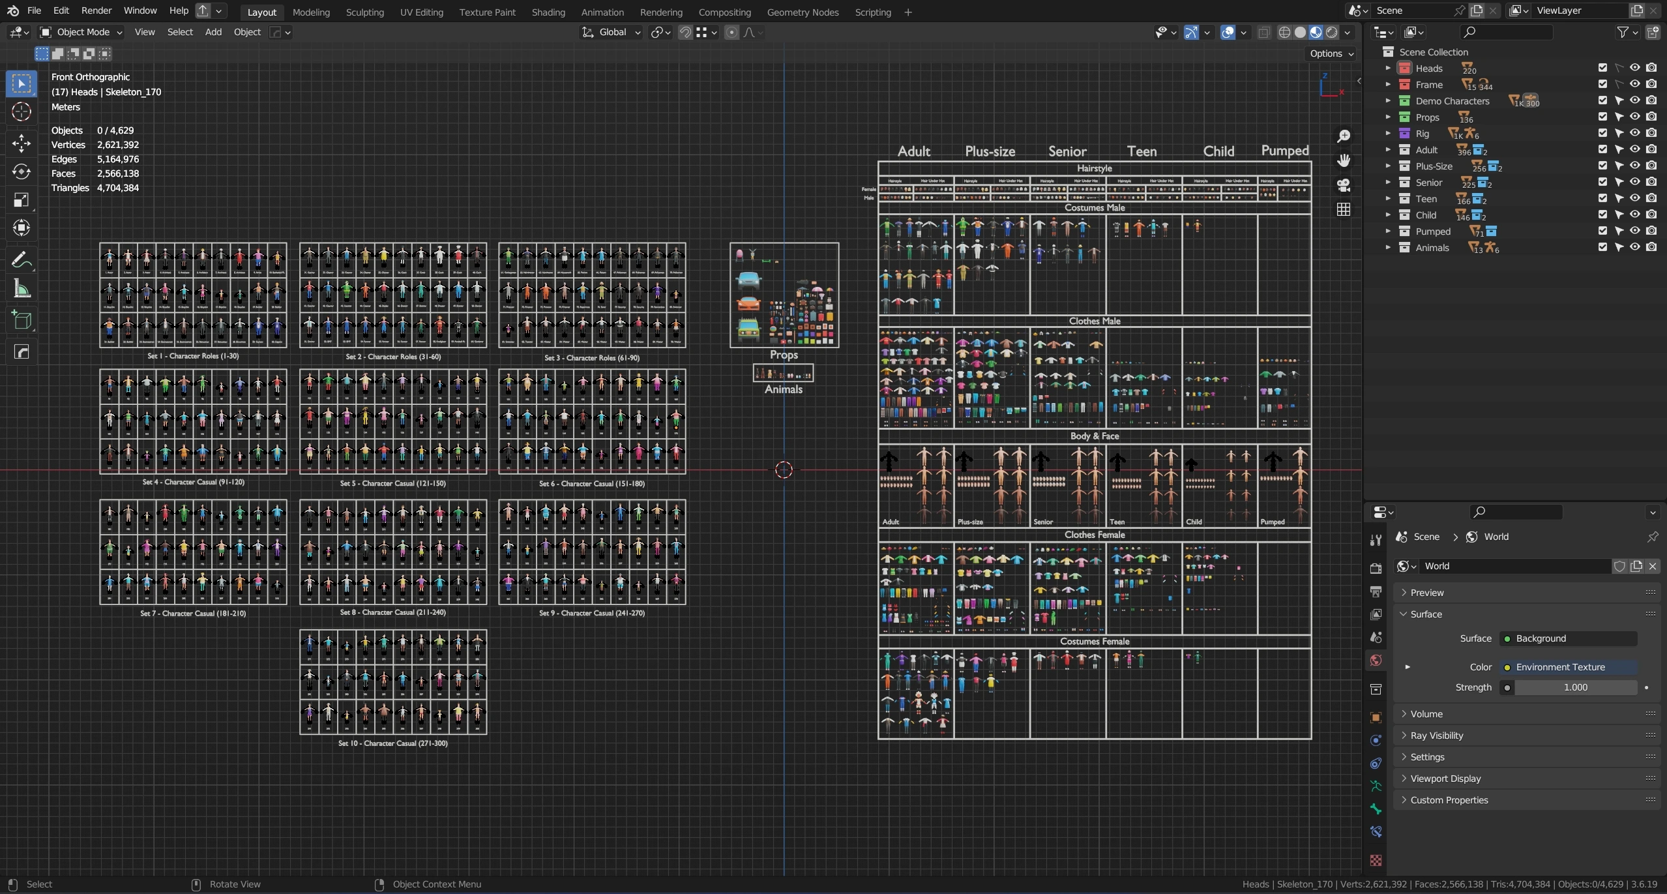Viewport: 1667px width, 894px height.
Task: Expand the Ray Visibility panel
Action: coord(1436,735)
